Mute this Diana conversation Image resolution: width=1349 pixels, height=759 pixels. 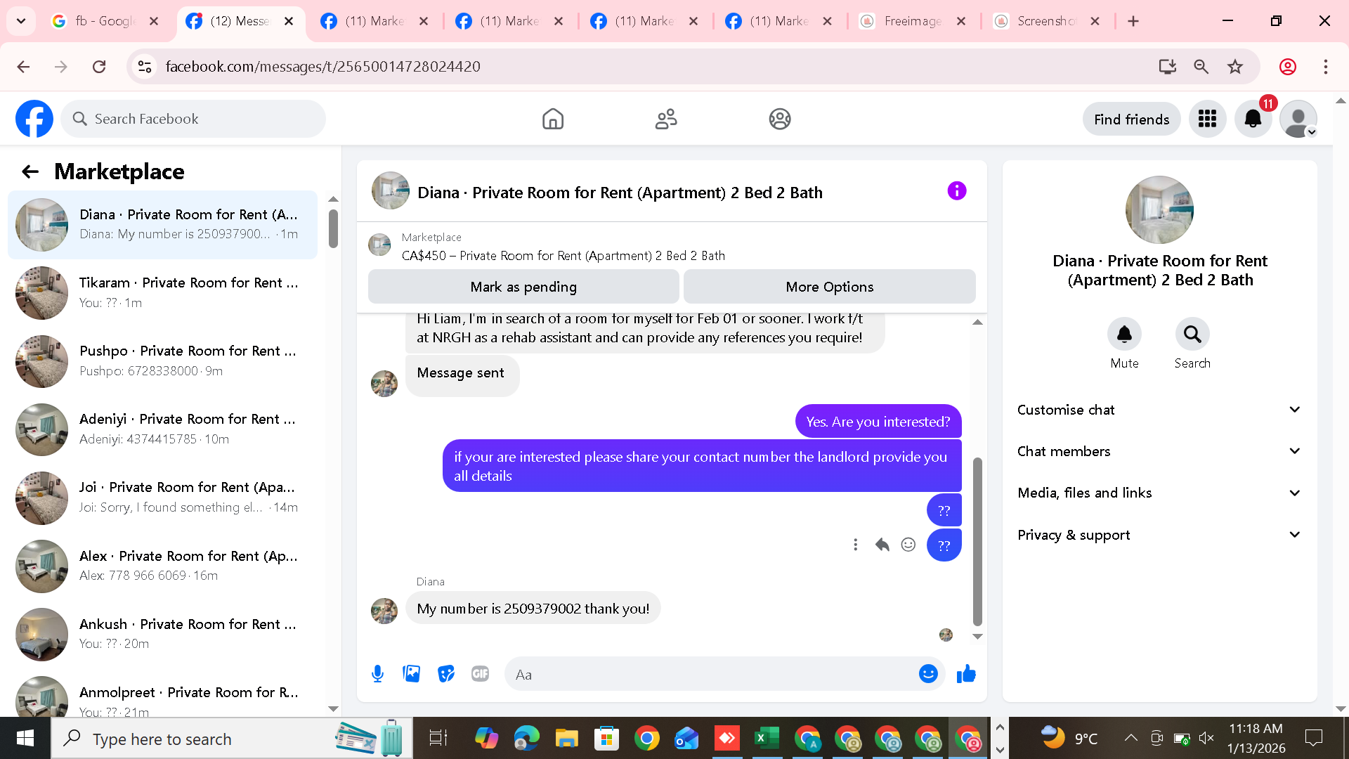[1124, 335]
